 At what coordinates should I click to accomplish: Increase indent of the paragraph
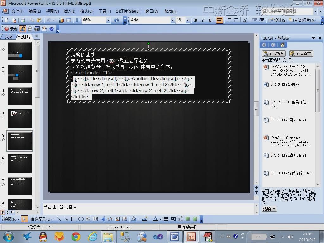(262, 20)
